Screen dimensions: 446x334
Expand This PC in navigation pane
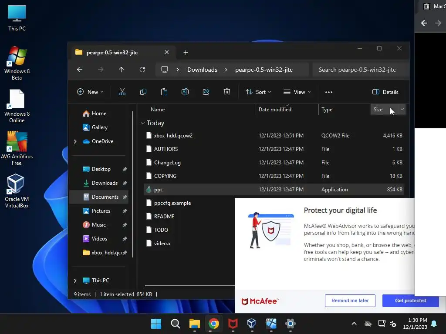point(75,281)
